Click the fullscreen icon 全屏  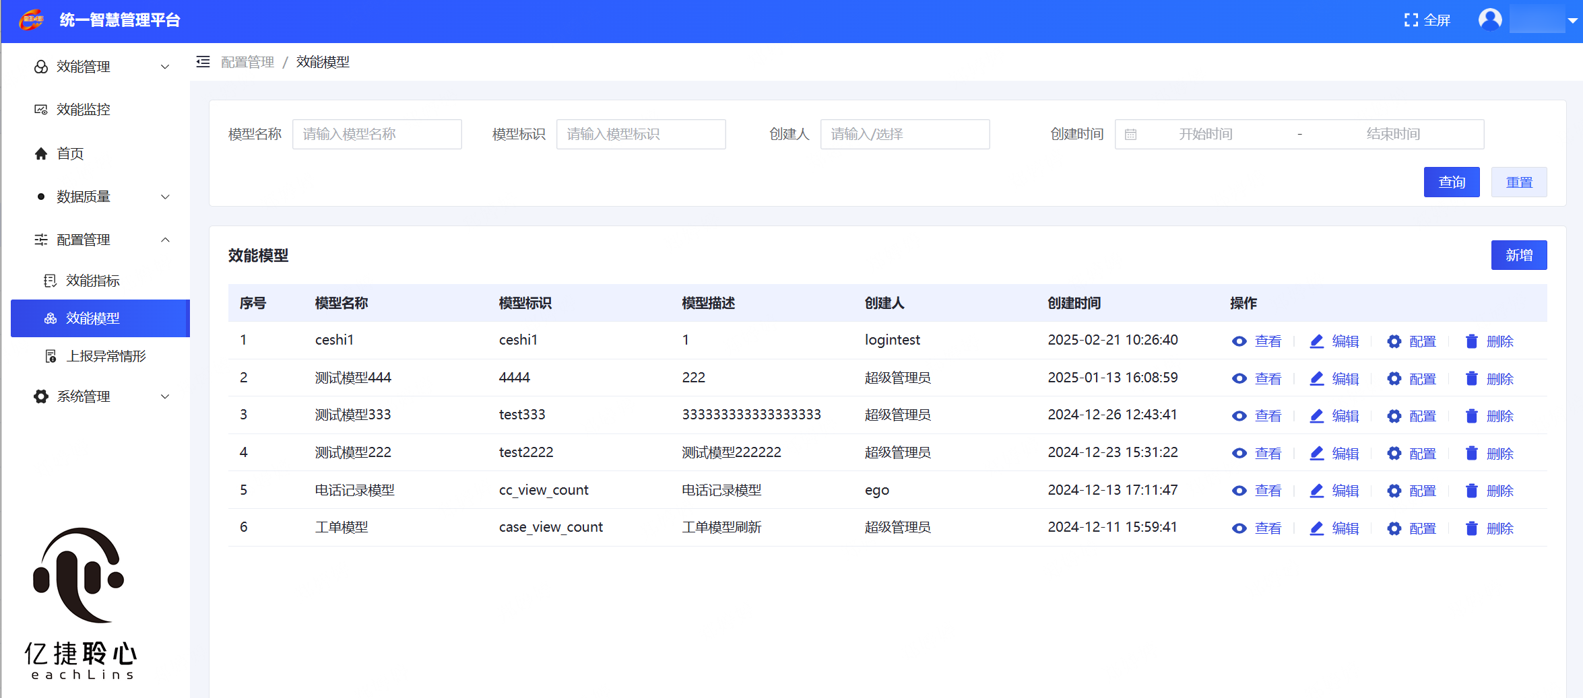coord(1411,20)
